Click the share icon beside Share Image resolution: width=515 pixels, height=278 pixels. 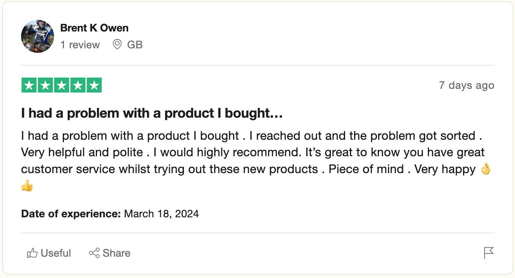pyautogui.click(x=94, y=253)
